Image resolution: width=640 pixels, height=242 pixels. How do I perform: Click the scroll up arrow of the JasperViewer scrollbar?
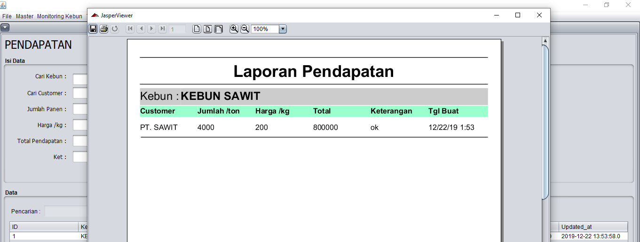coord(545,41)
